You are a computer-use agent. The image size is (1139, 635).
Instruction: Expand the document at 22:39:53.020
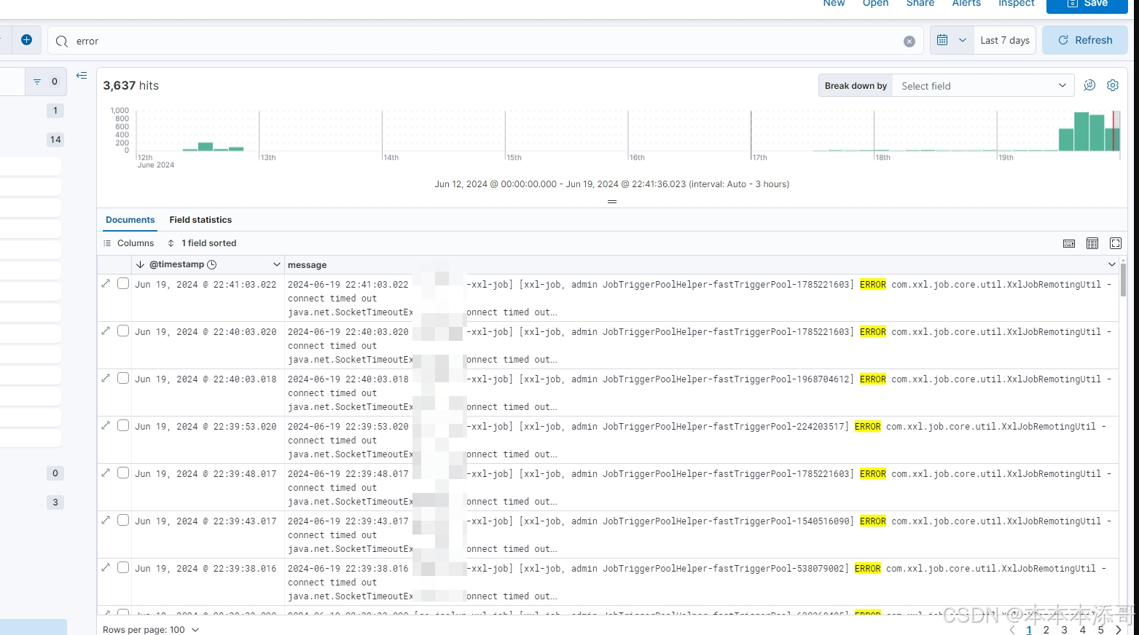coord(106,425)
